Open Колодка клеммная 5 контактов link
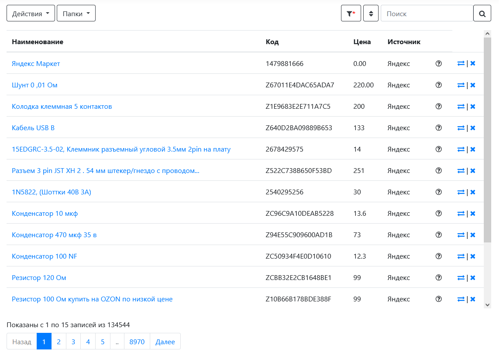 [x=62, y=107]
